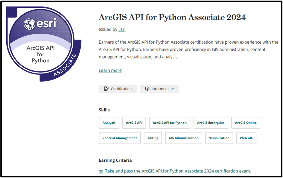Open the ArcGIS API skill tag

pyautogui.click(x=134, y=123)
